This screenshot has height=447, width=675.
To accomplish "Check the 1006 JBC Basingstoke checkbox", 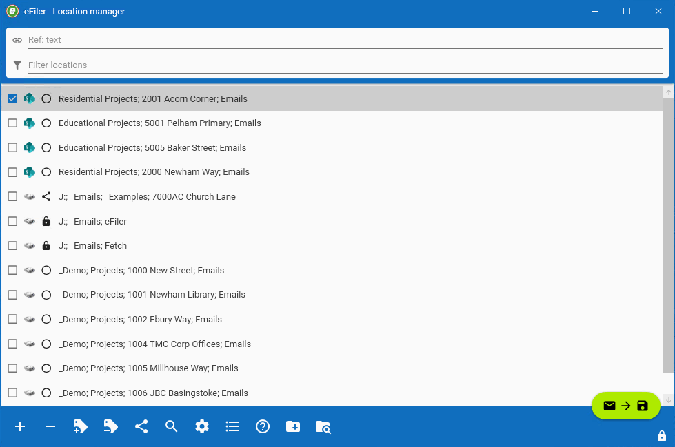I will pos(12,393).
